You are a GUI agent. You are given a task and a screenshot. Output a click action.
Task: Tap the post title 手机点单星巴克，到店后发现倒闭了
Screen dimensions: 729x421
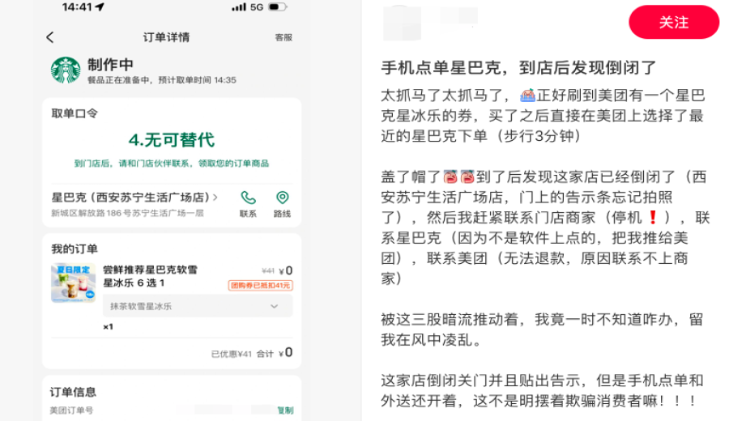pyautogui.click(x=518, y=68)
